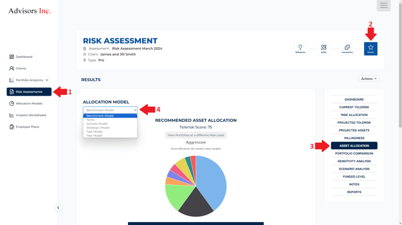
Task: Open Investor Worksheets chart icon
Action: 12,115
